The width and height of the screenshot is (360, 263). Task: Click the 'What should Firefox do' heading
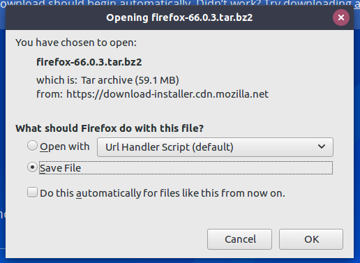(x=110, y=128)
